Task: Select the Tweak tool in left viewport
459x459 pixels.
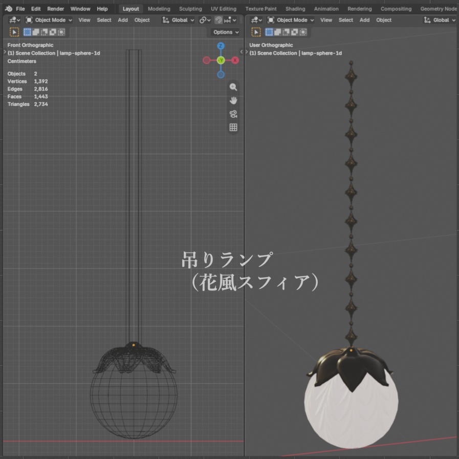Action: coord(14,32)
